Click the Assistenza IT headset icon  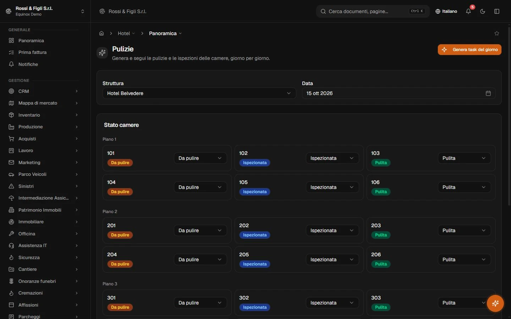pos(11,246)
